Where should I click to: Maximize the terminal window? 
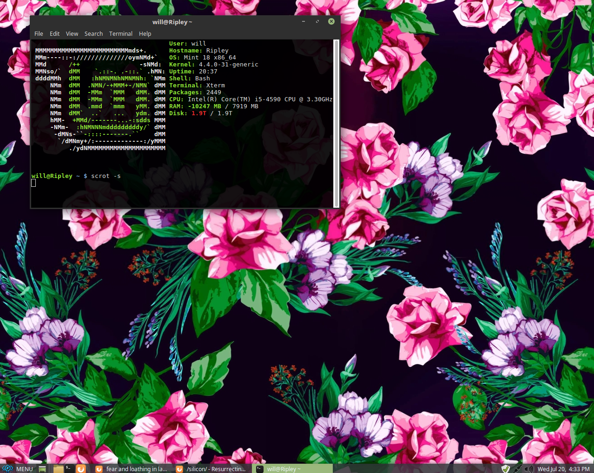coord(317,22)
